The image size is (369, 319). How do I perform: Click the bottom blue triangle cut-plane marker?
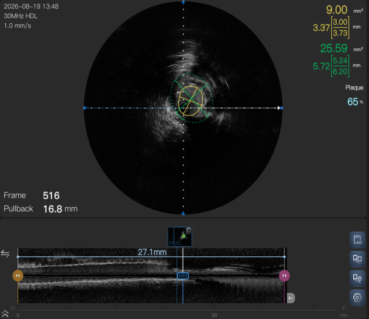click(183, 213)
